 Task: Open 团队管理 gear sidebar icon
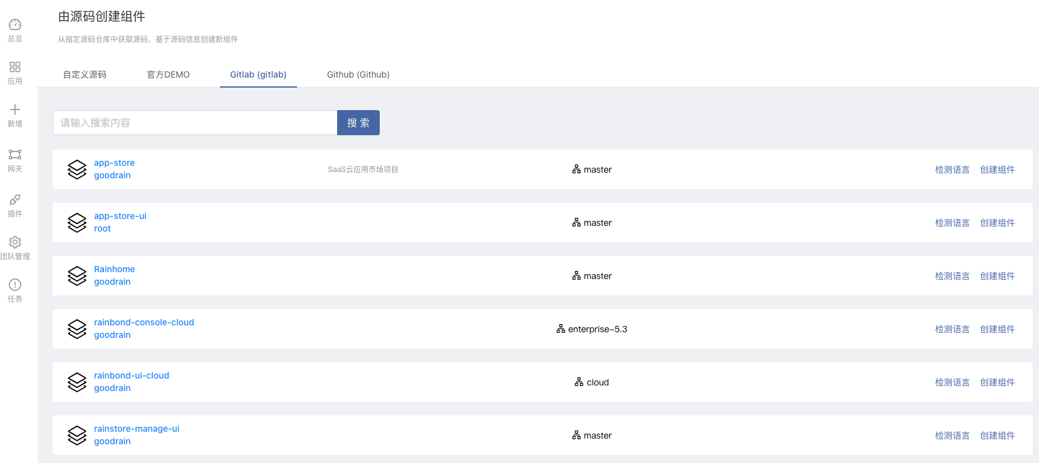pyautogui.click(x=15, y=242)
